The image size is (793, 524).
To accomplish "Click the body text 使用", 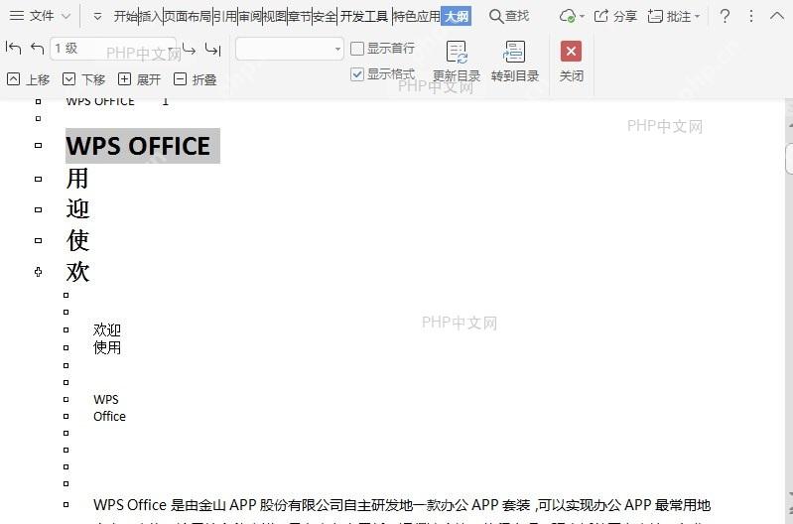I will tap(107, 347).
